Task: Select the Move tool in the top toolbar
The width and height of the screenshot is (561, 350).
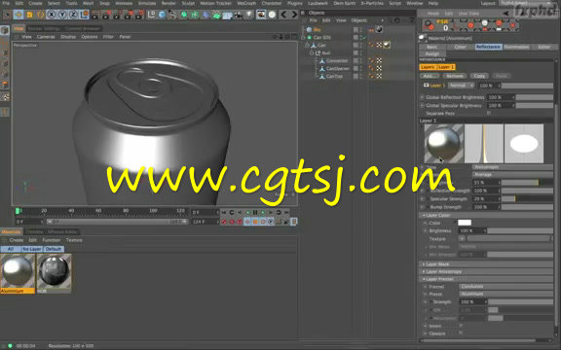Action: [19, 15]
